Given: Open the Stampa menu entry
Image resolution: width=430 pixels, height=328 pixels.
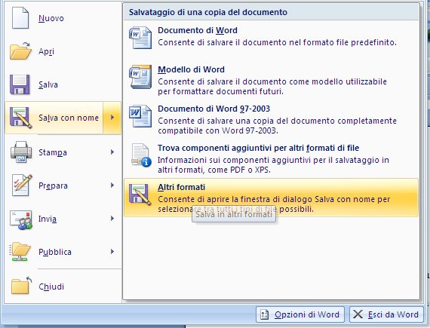Looking at the screenshot, I should pos(63,152).
